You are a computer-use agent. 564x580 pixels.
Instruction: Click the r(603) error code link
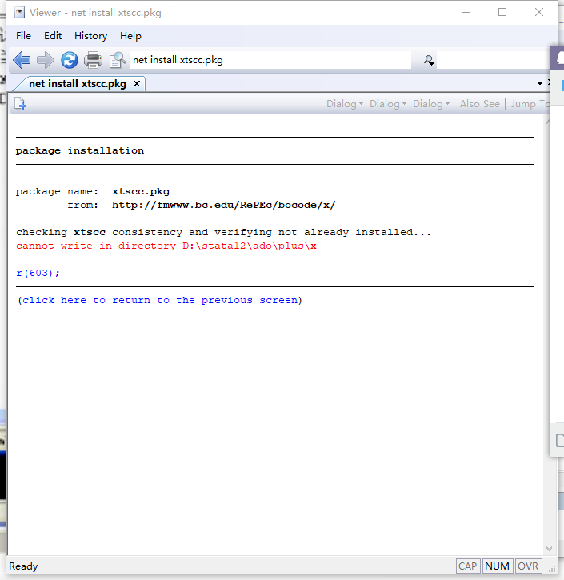point(38,273)
